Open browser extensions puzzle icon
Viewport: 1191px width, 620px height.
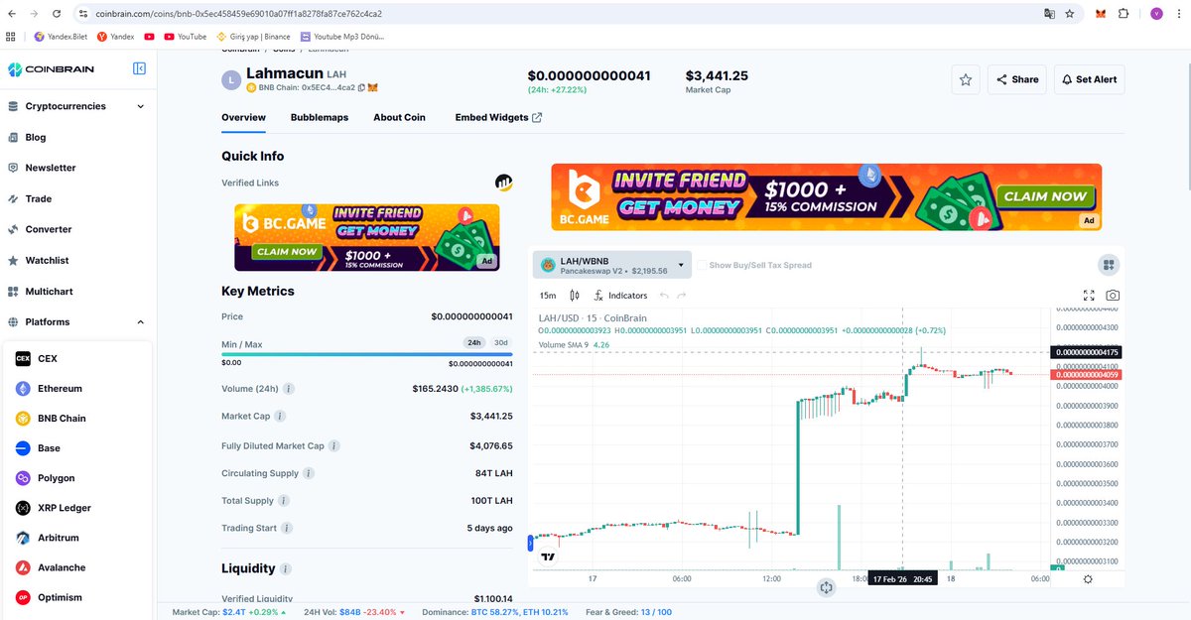click(x=1124, y=14)
